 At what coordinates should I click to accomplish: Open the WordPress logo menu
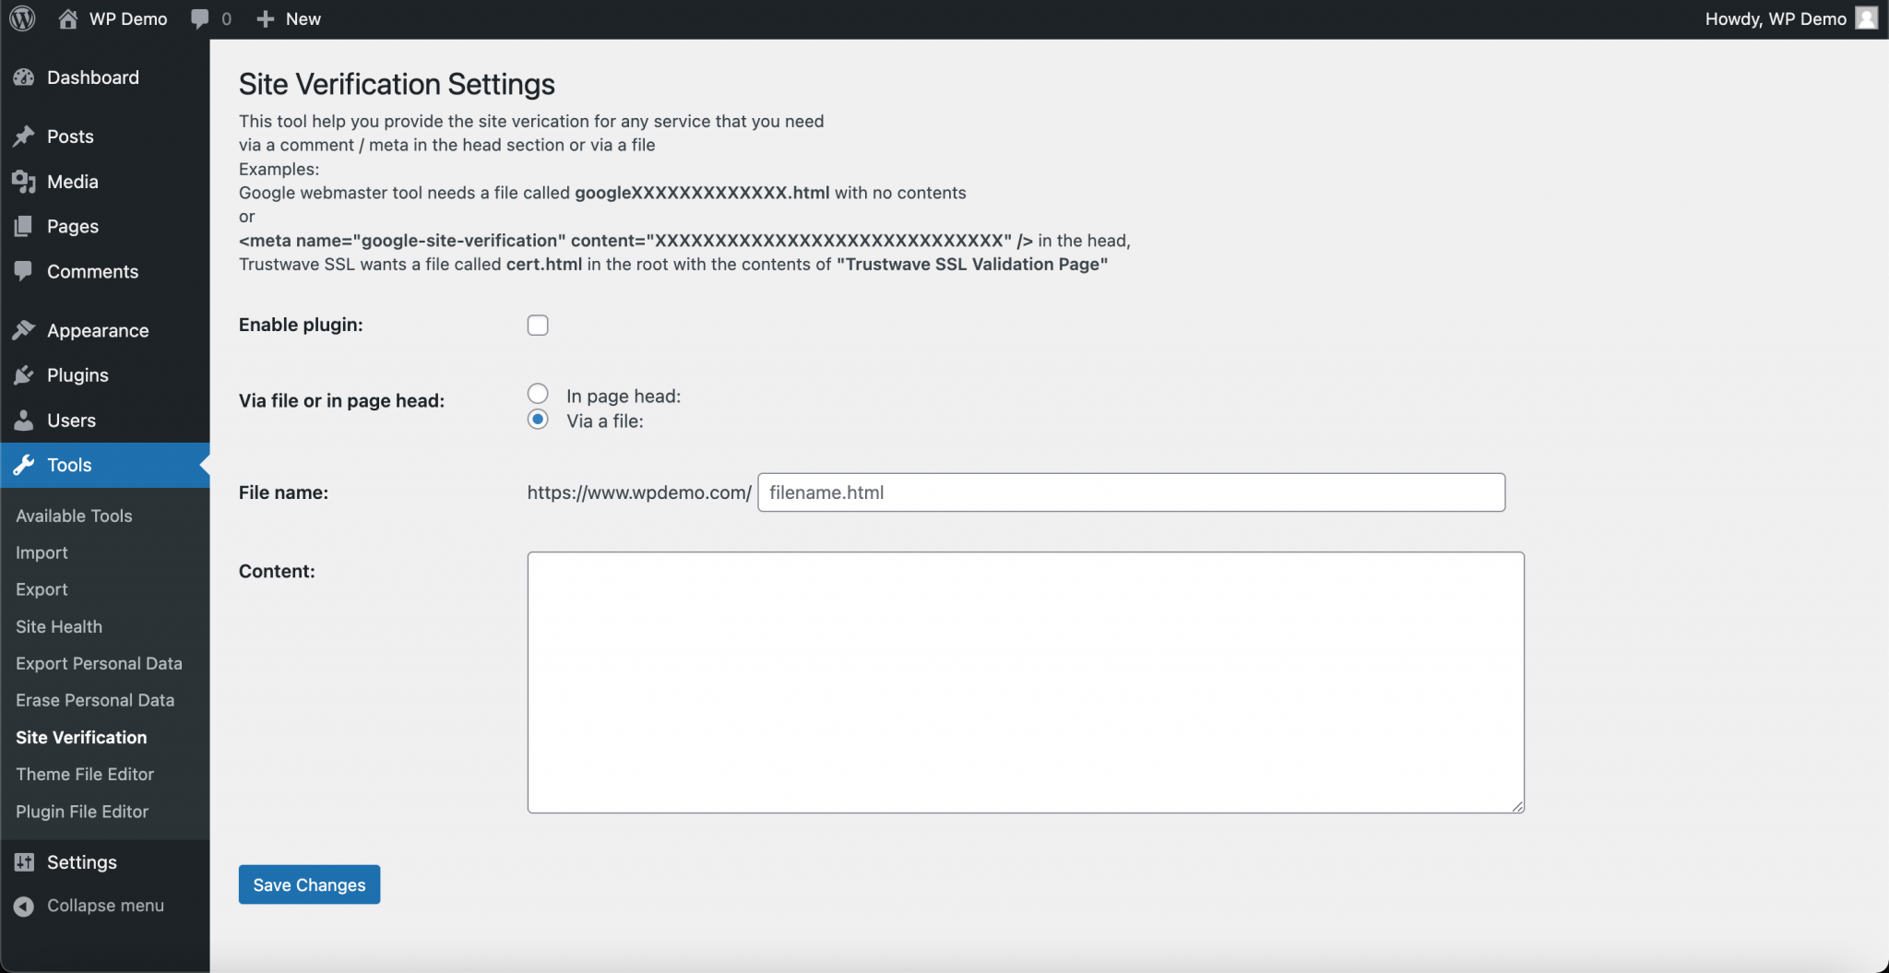20,18
